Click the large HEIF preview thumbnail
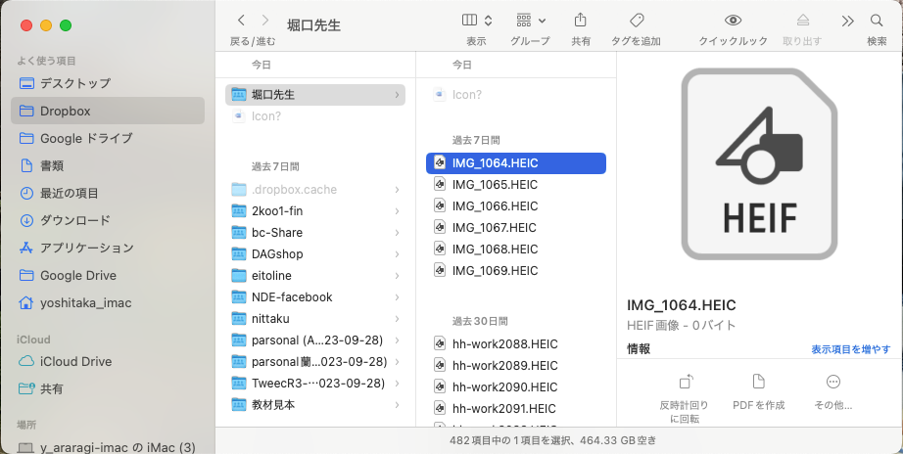The image size is (903, 454). coord(760,164)
